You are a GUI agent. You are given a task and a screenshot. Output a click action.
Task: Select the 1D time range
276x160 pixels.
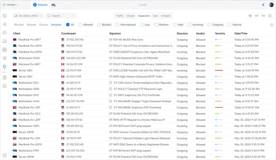250,16
